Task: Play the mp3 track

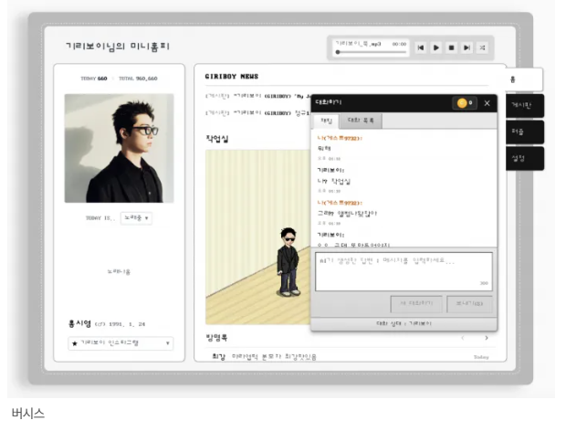Action: point(436,47)
